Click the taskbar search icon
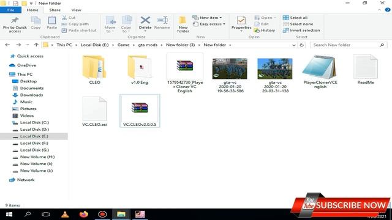Screen dimensions: 392x220 pyautogui.click(x=28, y=215)
